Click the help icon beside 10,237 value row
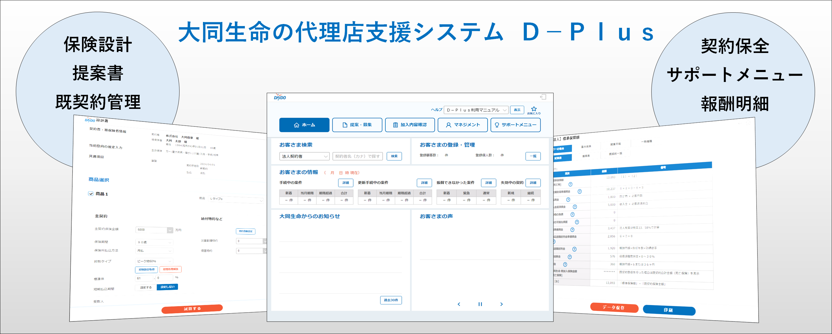The height and width of the screenshot is (334, 832). (580, 192)
